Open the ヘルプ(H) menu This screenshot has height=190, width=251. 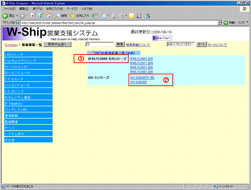pyautogui.click(x=87, y=9)
